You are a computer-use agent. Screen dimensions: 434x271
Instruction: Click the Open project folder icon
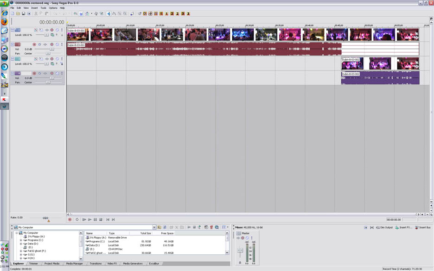pyautogui.click(x=18, y=14)
